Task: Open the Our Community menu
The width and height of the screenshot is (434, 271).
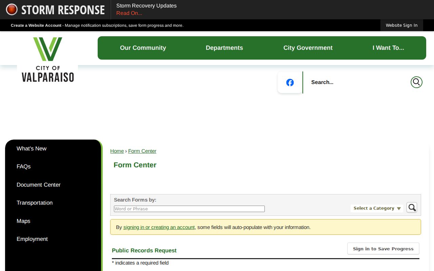Action: tap(143, 48)
